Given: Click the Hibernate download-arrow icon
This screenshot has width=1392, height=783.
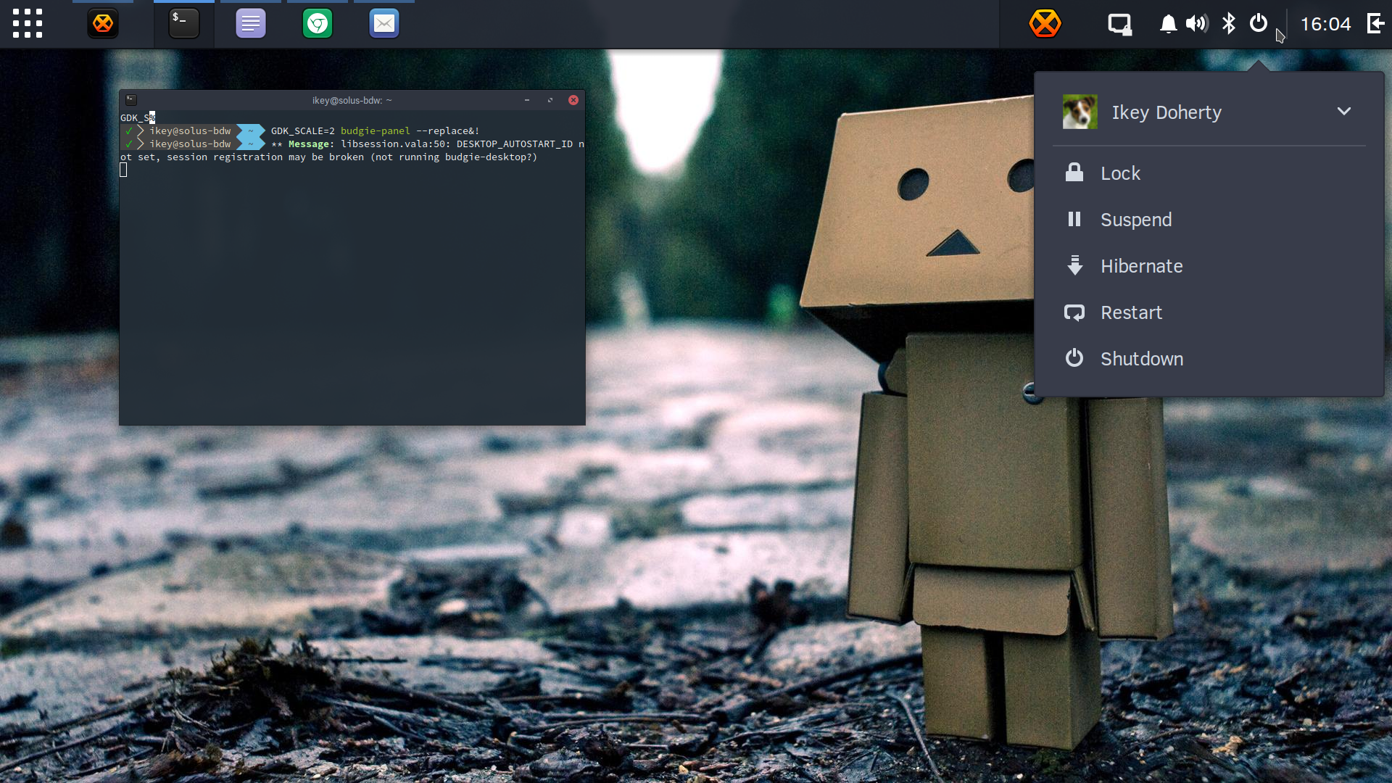Looking at the screenshot, I should tap(1075, 265).
